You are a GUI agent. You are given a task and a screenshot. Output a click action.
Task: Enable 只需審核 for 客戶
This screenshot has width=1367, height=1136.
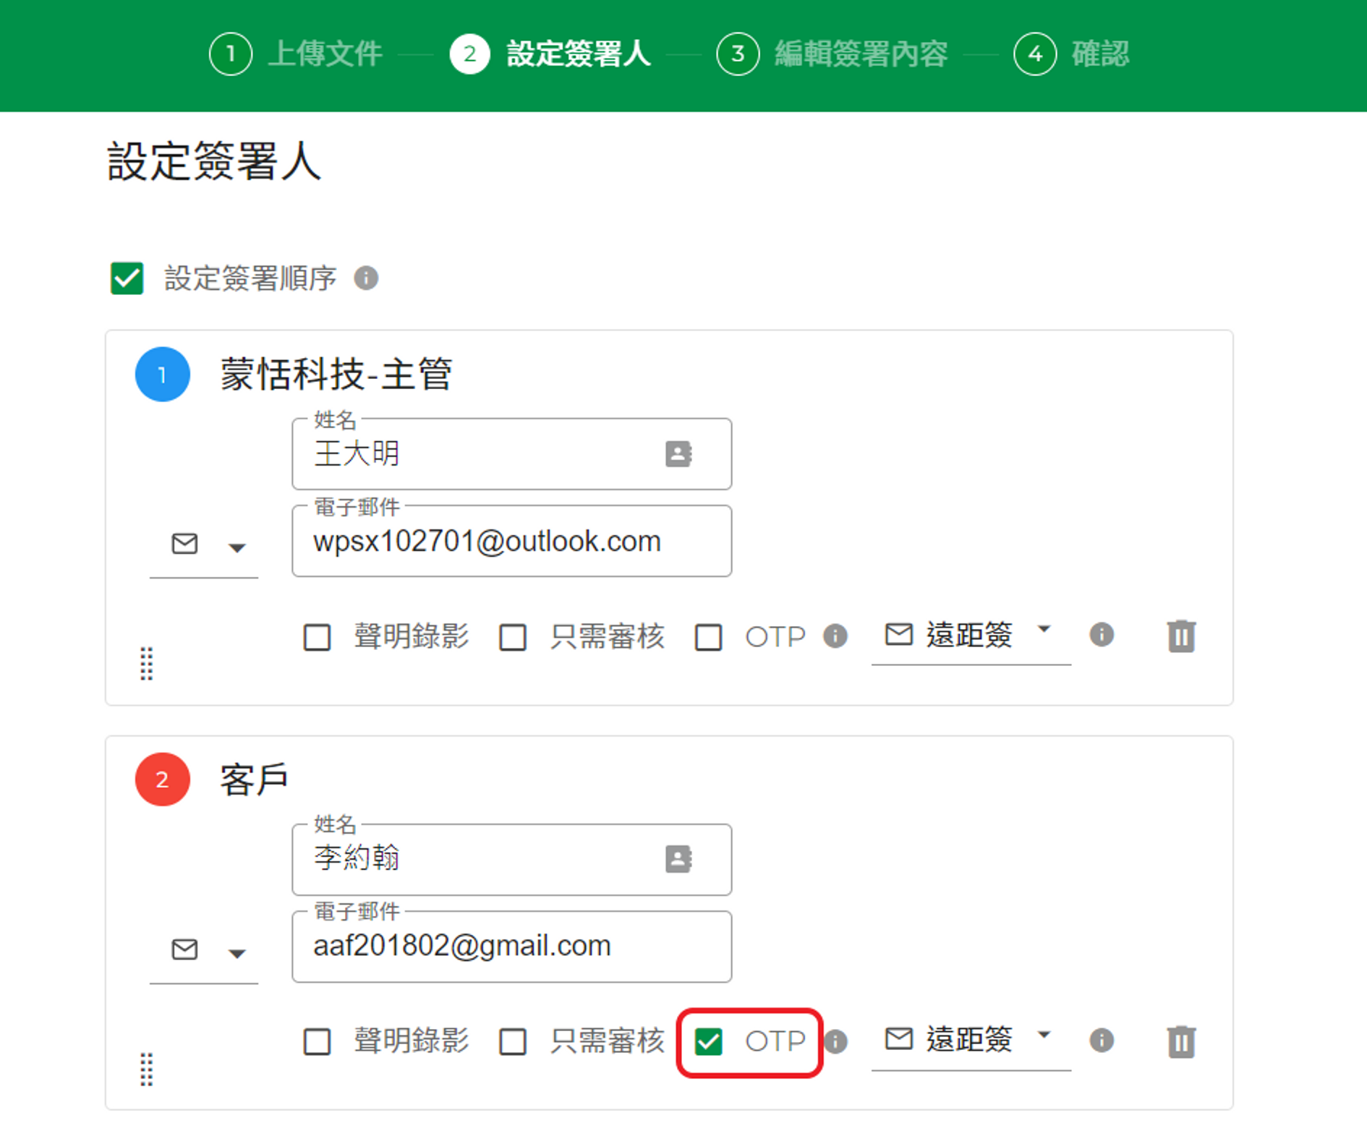point(513,1042)
